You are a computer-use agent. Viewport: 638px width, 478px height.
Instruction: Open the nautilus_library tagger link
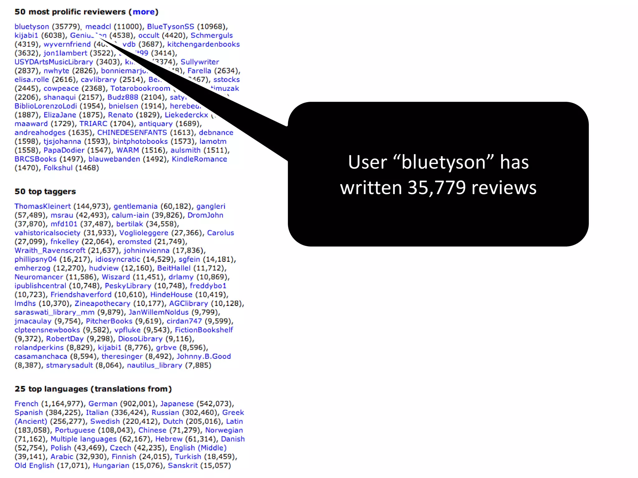[155, 365]
